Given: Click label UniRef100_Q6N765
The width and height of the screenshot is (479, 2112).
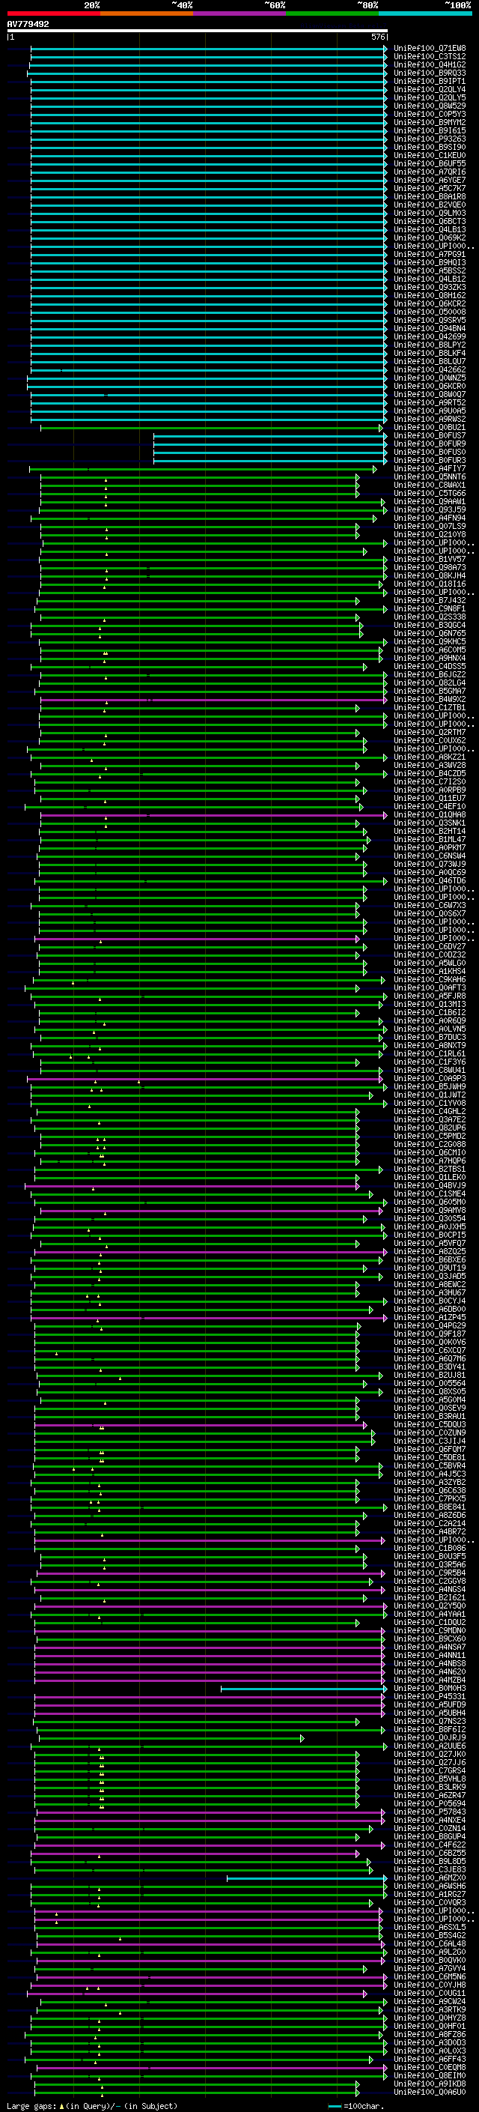Looking at the screenshot, I should tap(430, 633).
